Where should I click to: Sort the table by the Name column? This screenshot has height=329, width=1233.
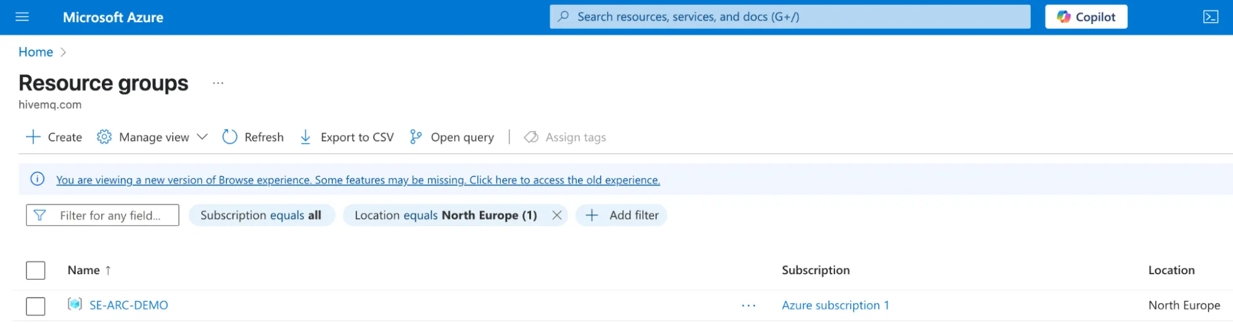coord(84,270)
